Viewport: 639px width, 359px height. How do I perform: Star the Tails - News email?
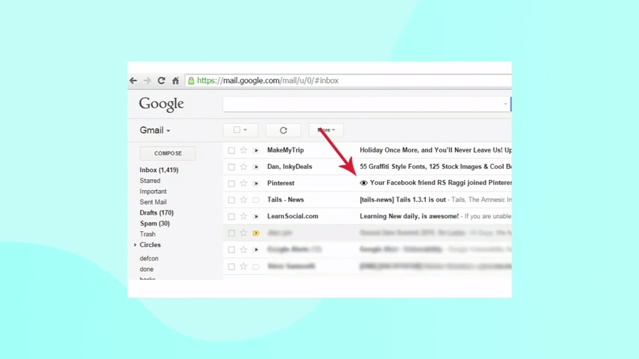pyautogui.click(x=243, y=199)
